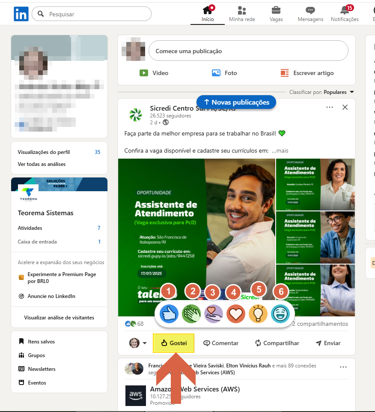Select the clapping hands reaction
Screen dimensions: 375x412
(191, 314)
